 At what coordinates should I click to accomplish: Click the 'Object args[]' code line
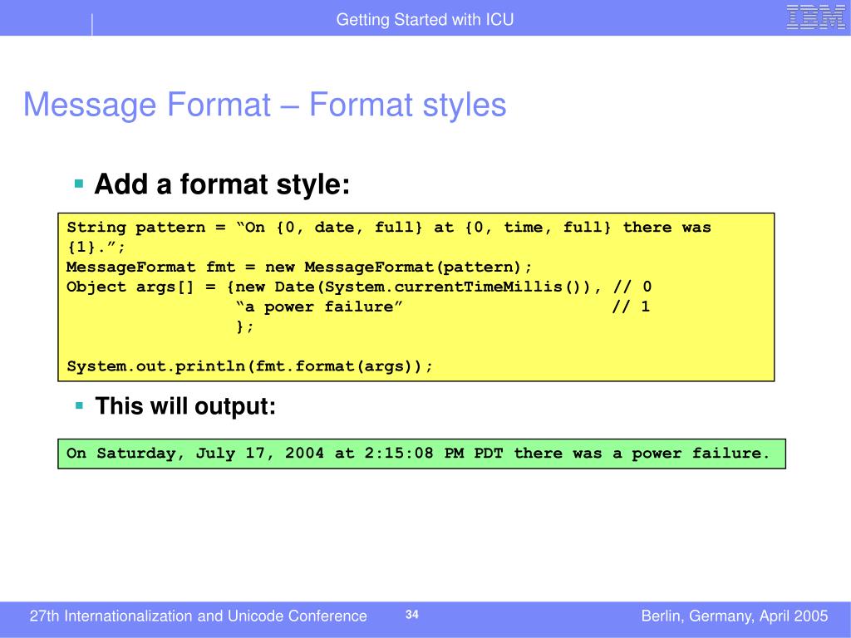pyautogui.click(x=359, y=287)
